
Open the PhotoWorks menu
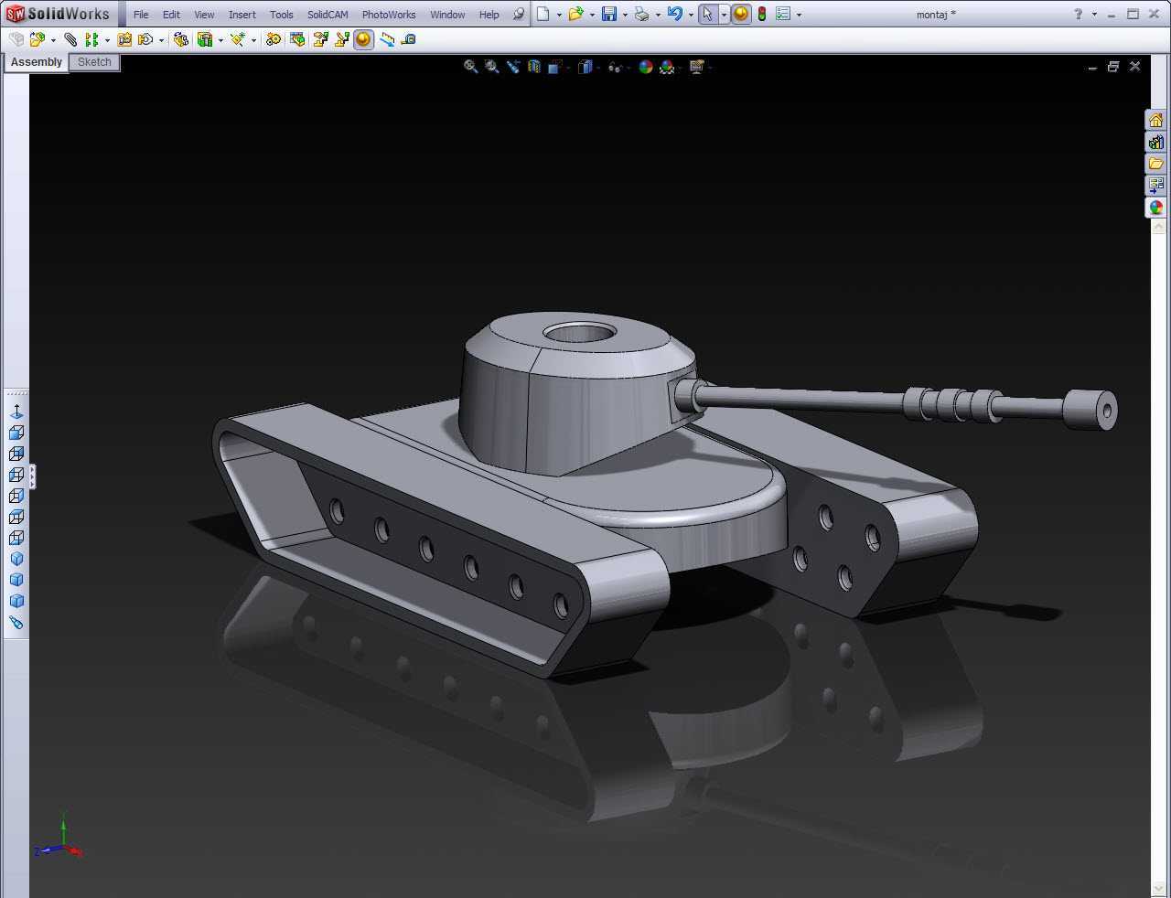coord(389,15)
